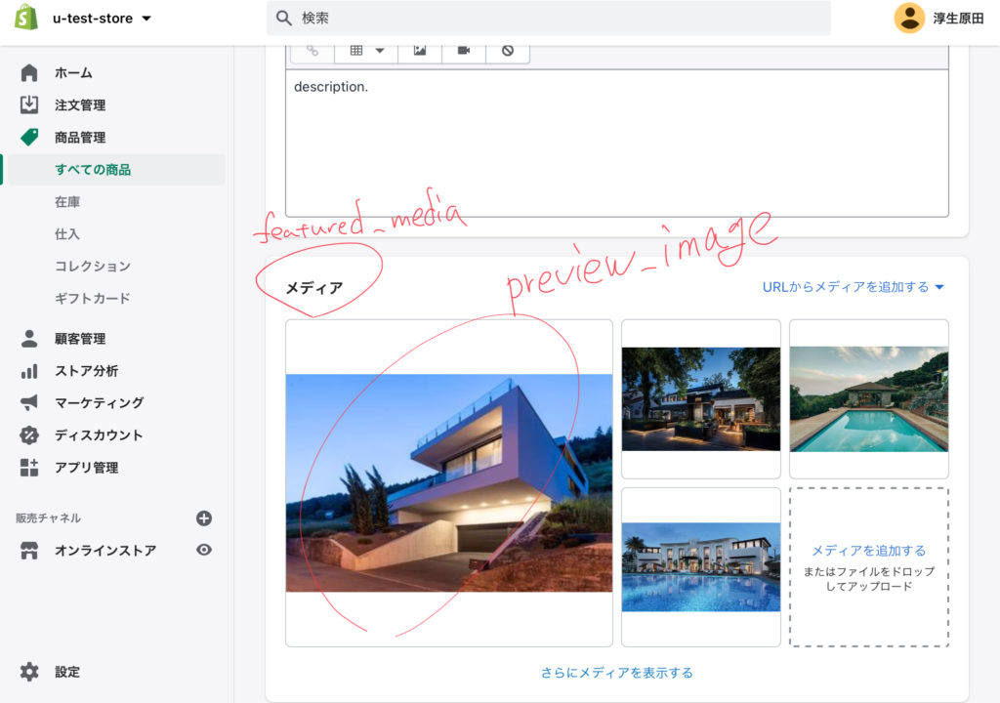1000x703 pixels.
Task: Go to ホーム in the sidebar
Action: [73, 73]
